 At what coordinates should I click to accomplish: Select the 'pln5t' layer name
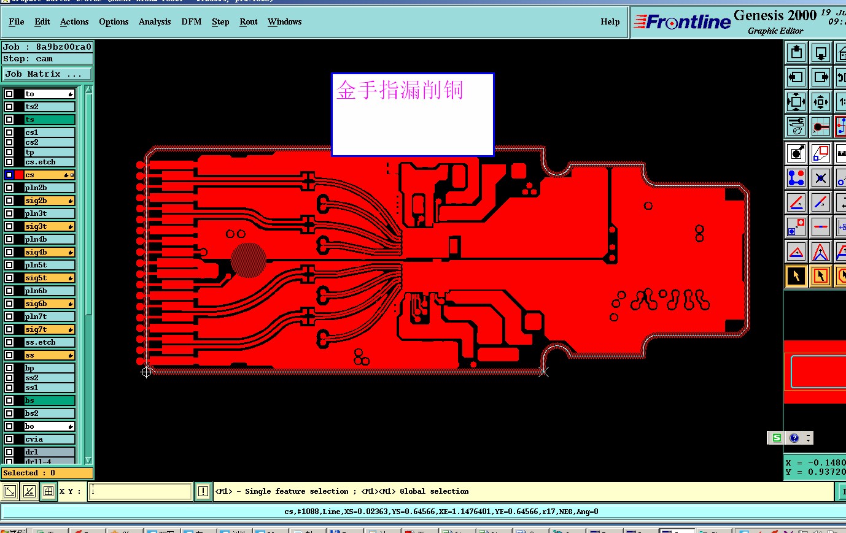[50, 265]
